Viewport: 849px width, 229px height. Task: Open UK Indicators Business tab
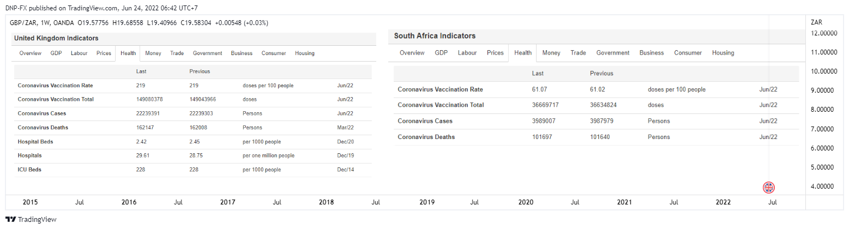click(x=242, y=53)
